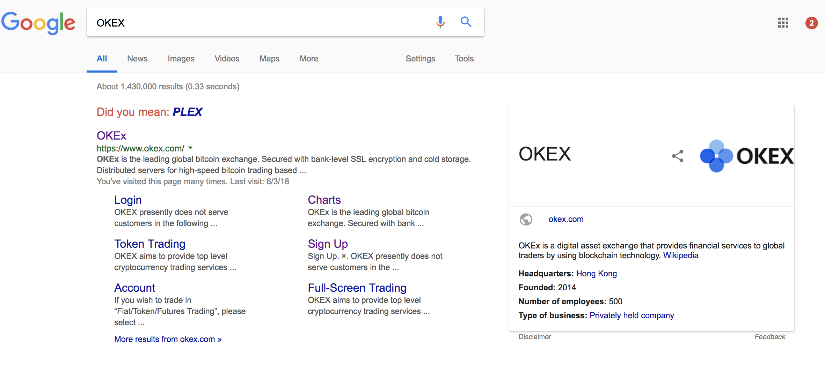The width and height of the screenshot is (825, 365).
Task: Open okex.com link in knowledge panel
Action: (566, 219)
